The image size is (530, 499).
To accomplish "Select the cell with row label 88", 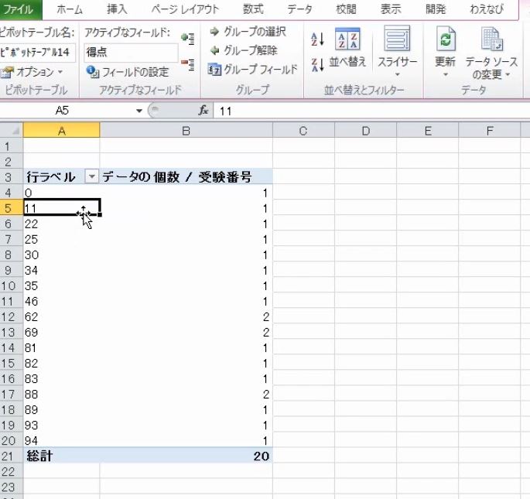I will coord(62,395).
